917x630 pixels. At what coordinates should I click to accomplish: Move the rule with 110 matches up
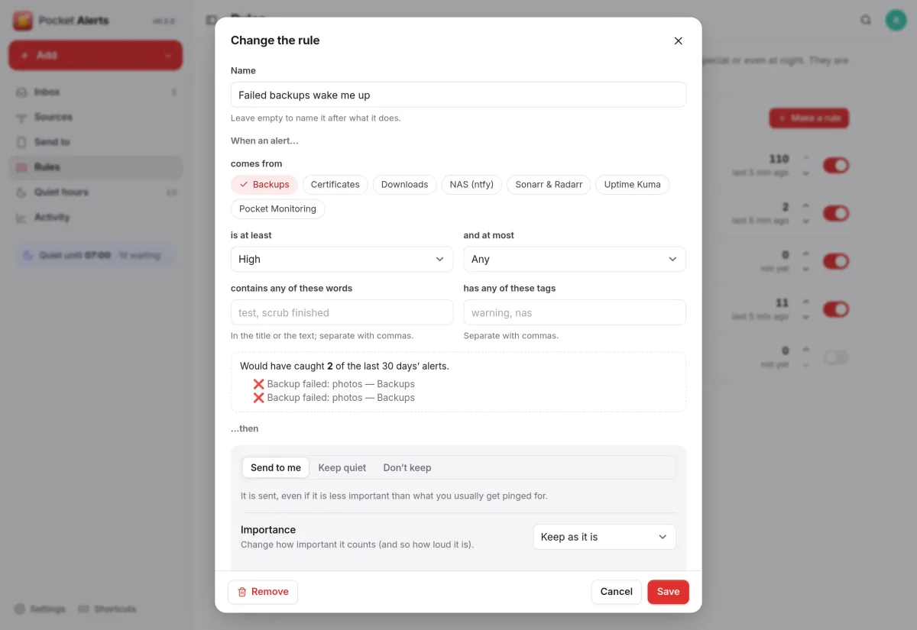click(x=805, y=157)
